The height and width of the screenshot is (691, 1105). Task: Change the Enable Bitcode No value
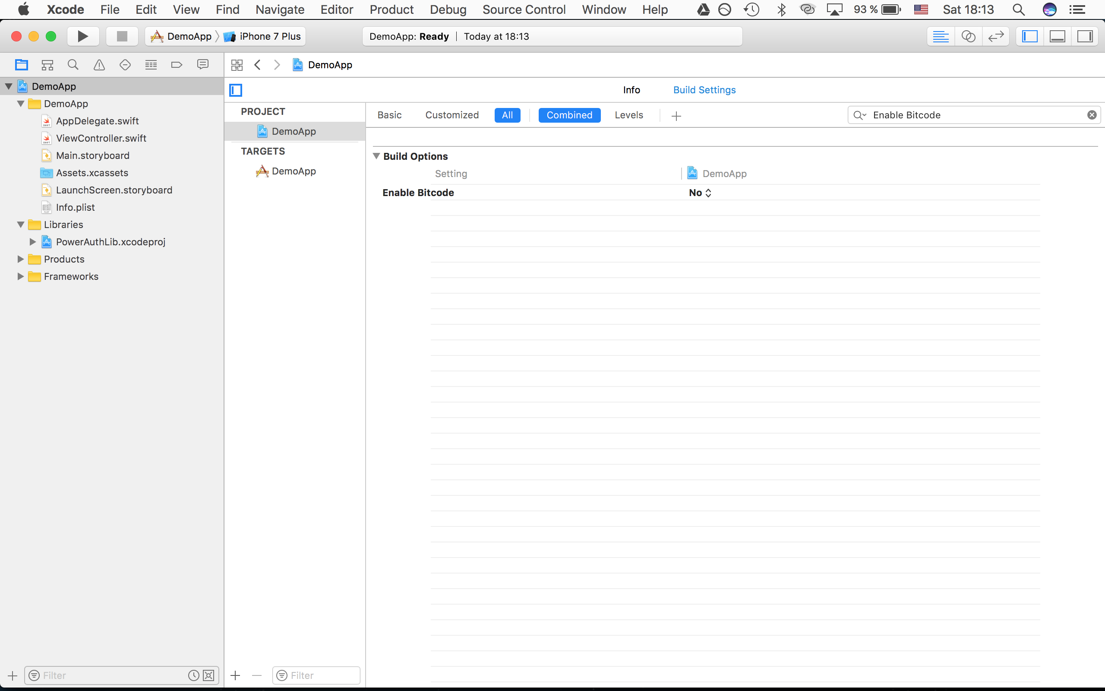[x=700, y=193]
